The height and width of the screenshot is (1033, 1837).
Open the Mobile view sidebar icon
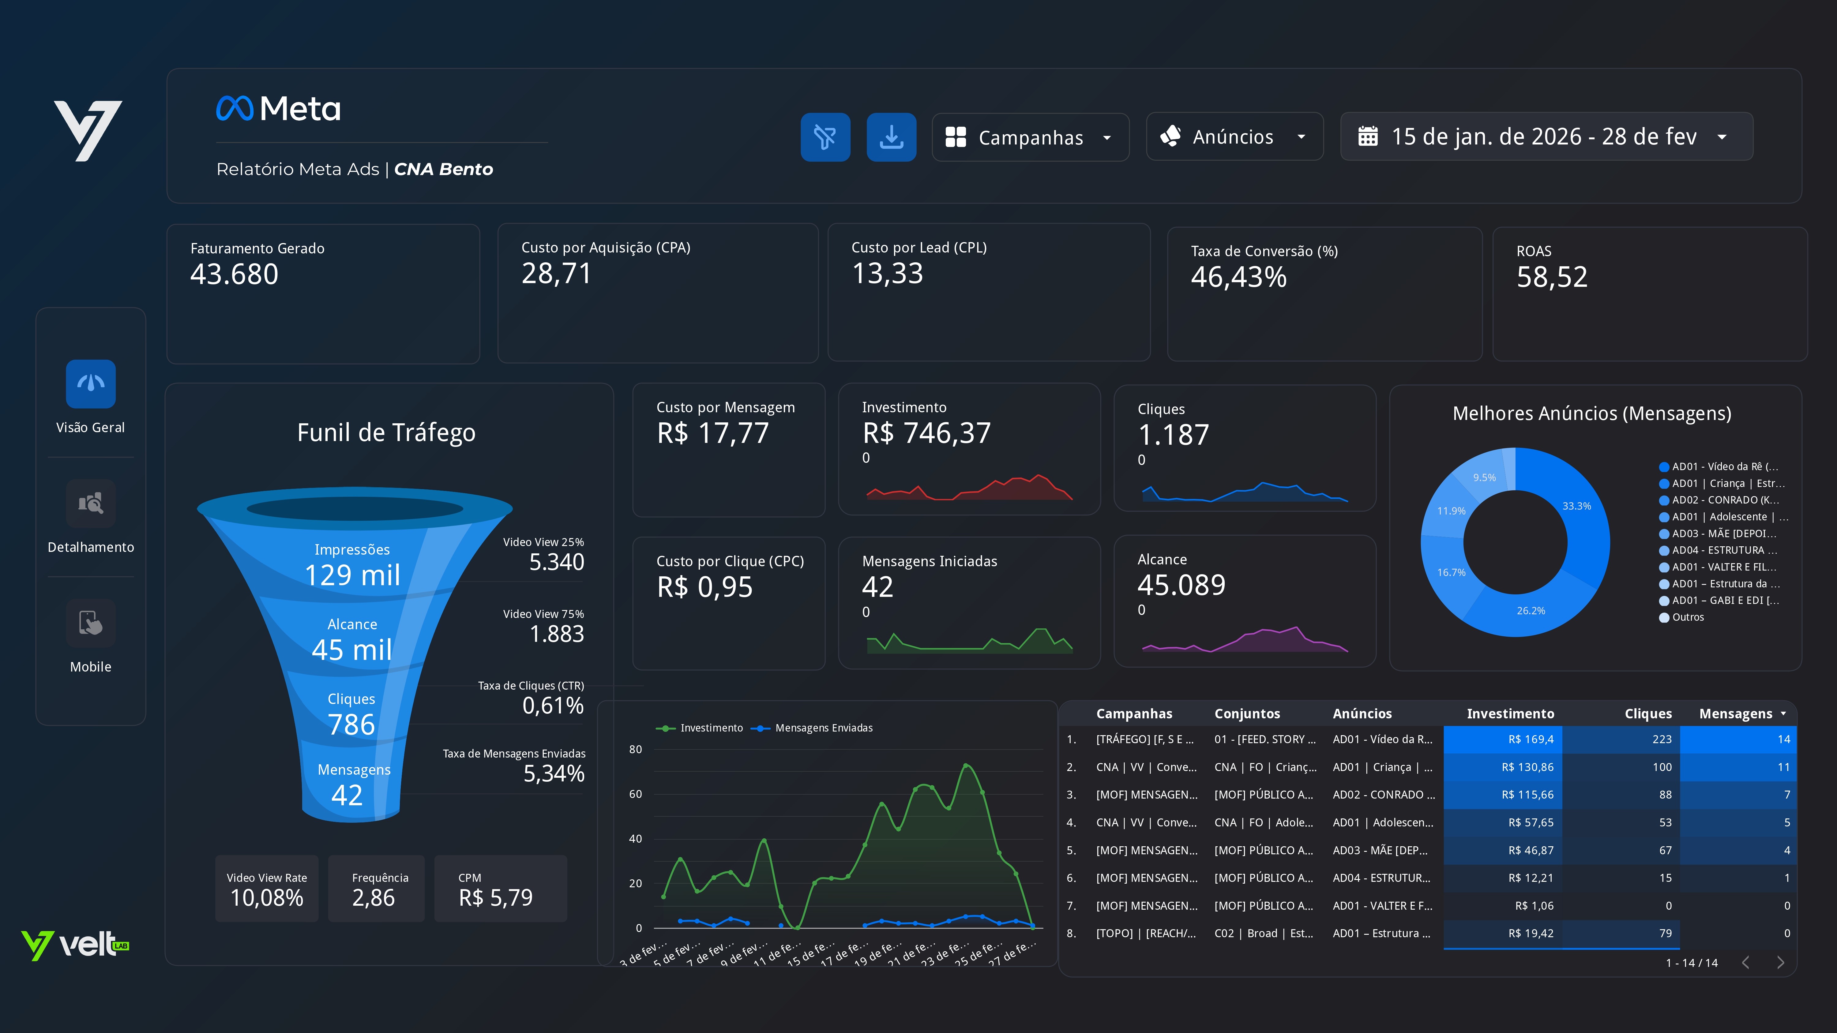click(x=91, y=623)
